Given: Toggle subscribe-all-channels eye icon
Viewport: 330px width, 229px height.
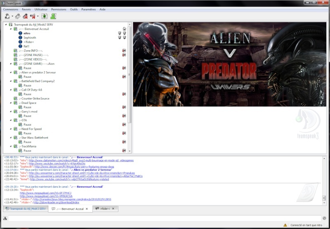Looking at the screenshot, I should point(45,16).
